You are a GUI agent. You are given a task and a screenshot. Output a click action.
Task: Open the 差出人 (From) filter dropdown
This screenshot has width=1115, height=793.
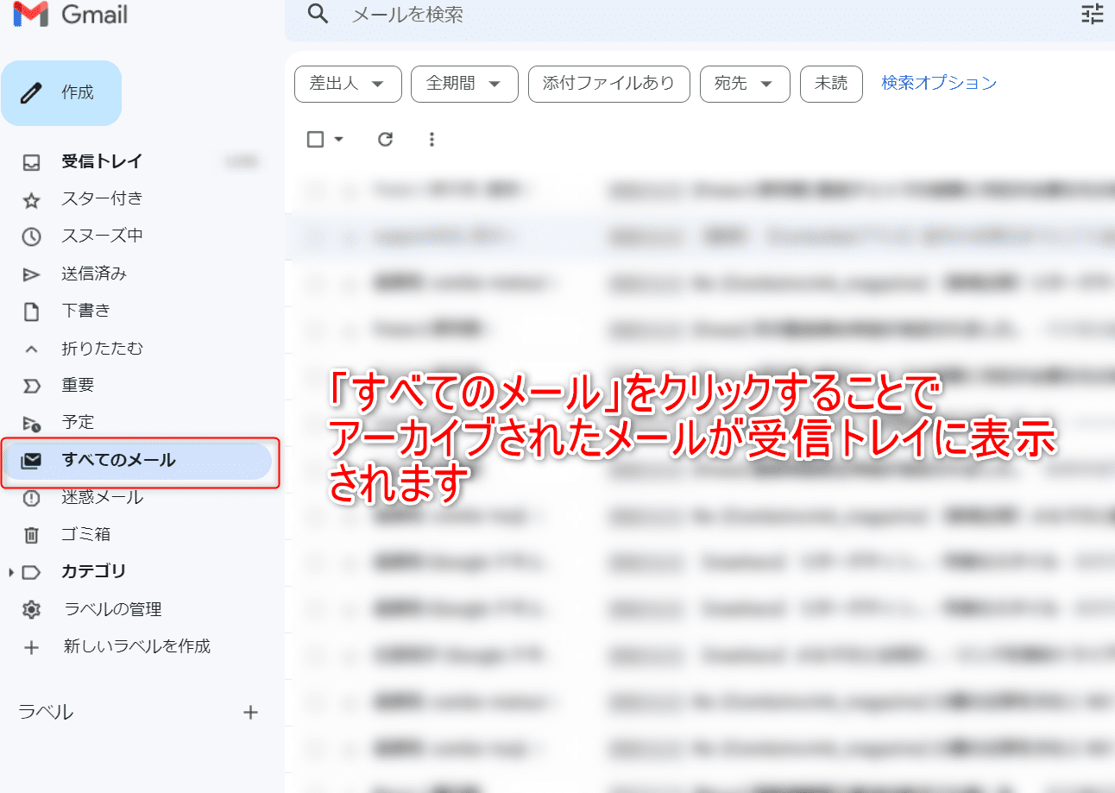point(348,84)
